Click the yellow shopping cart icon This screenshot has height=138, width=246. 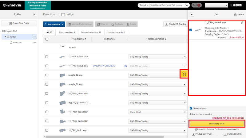click(184, 74)
